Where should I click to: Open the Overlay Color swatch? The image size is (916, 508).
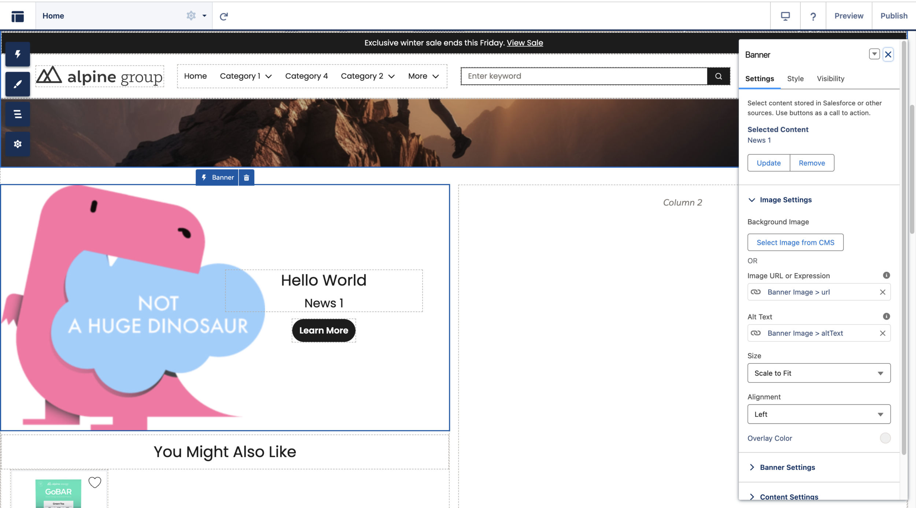point(885,438)
